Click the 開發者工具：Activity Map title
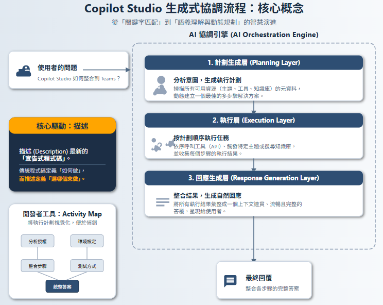This screenshot has width=383, height=305. 62,214
